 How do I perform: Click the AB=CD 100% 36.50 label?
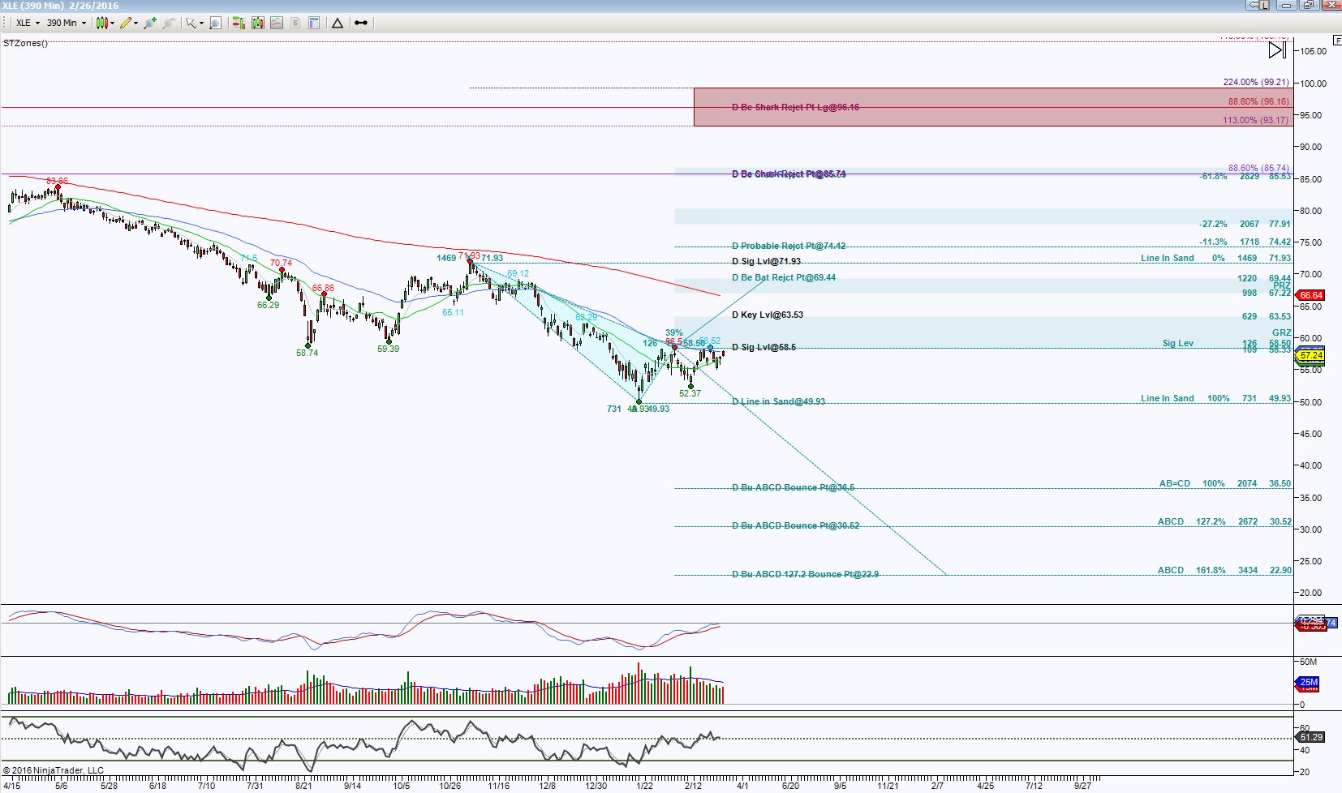click(x=1224, y=483)
